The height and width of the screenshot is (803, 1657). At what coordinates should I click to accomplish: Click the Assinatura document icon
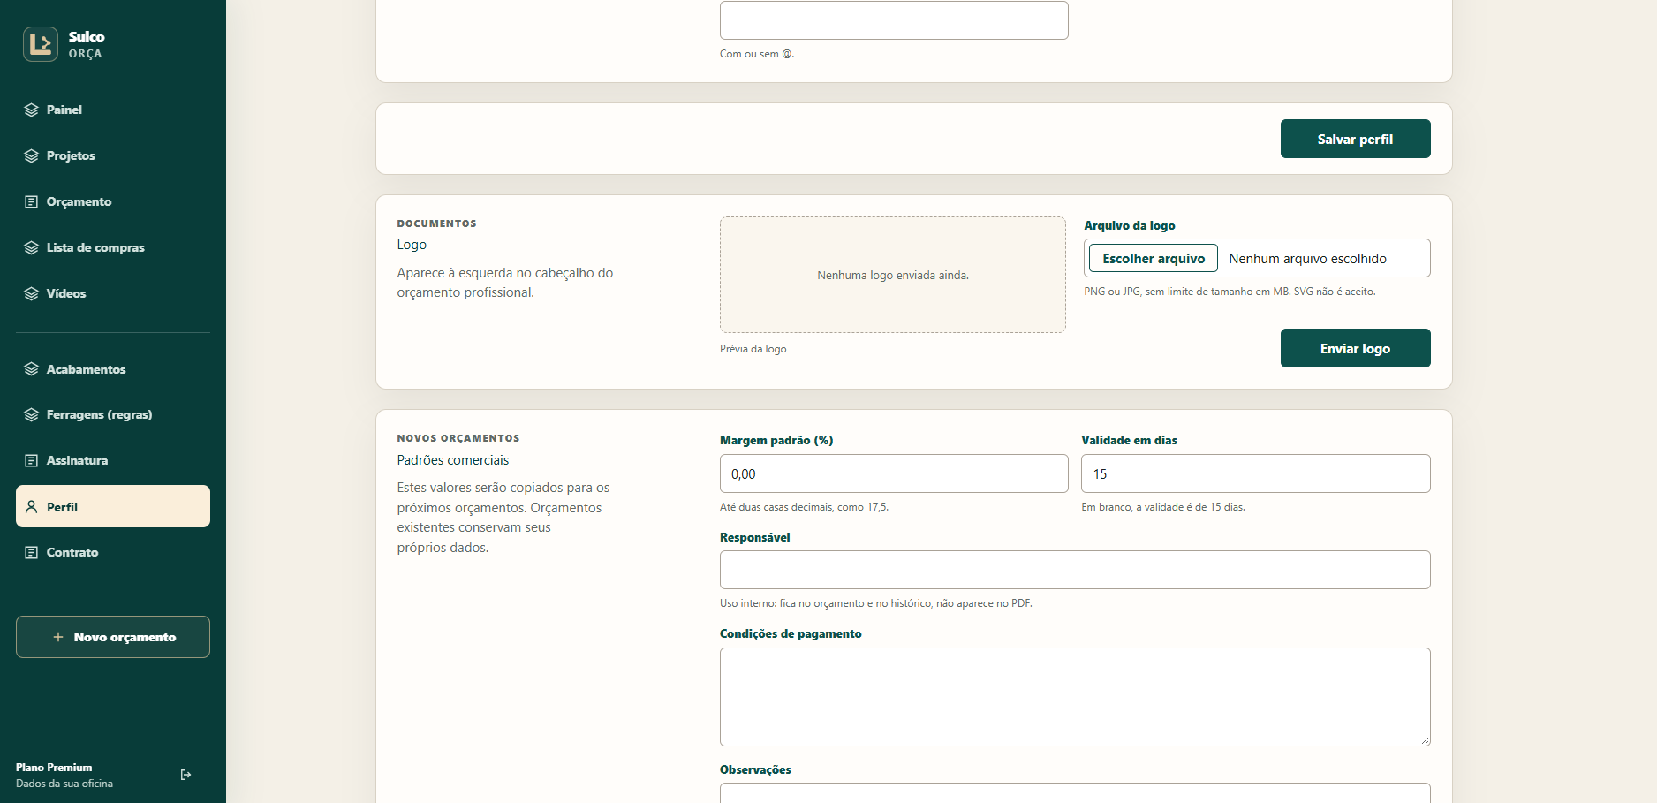[x=32, y=460]
